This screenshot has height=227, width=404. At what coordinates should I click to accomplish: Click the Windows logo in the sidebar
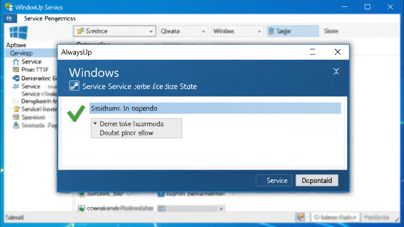point(18,32)
